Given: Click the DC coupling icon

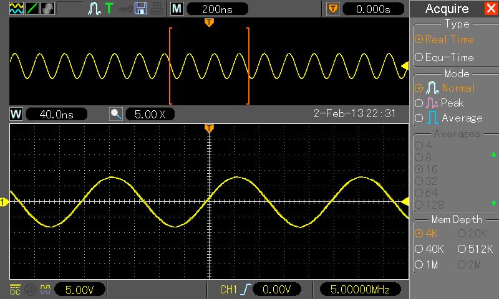Looking at the screenshot, I should [15, 290].
